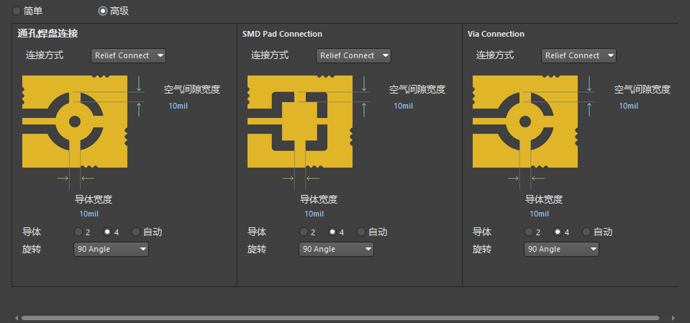Viewport: 690px width, 323px height.
Task: Click 空气间隙宽度 10mil value in 通孔焊盘连接
Action: click(179, 106)
